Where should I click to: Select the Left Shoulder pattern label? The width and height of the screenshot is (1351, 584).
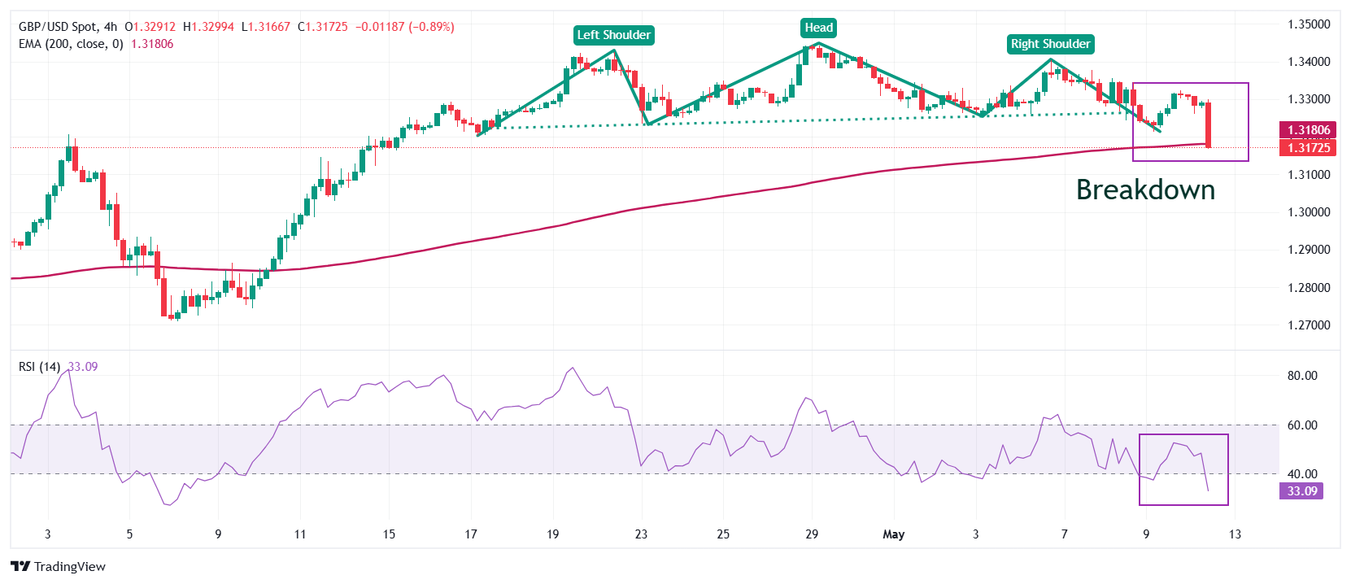[x=613, y=35]
